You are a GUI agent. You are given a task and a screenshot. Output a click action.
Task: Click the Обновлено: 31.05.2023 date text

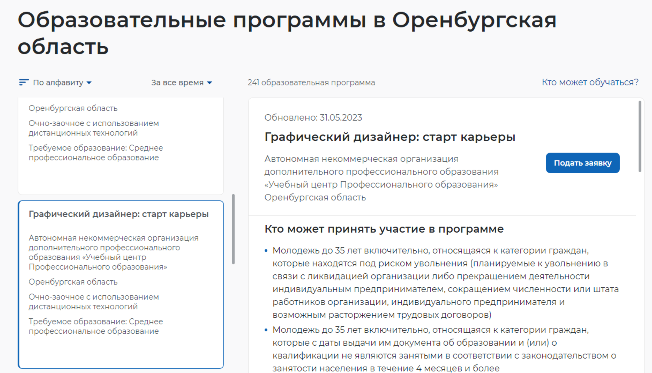(x=313, y=118)
